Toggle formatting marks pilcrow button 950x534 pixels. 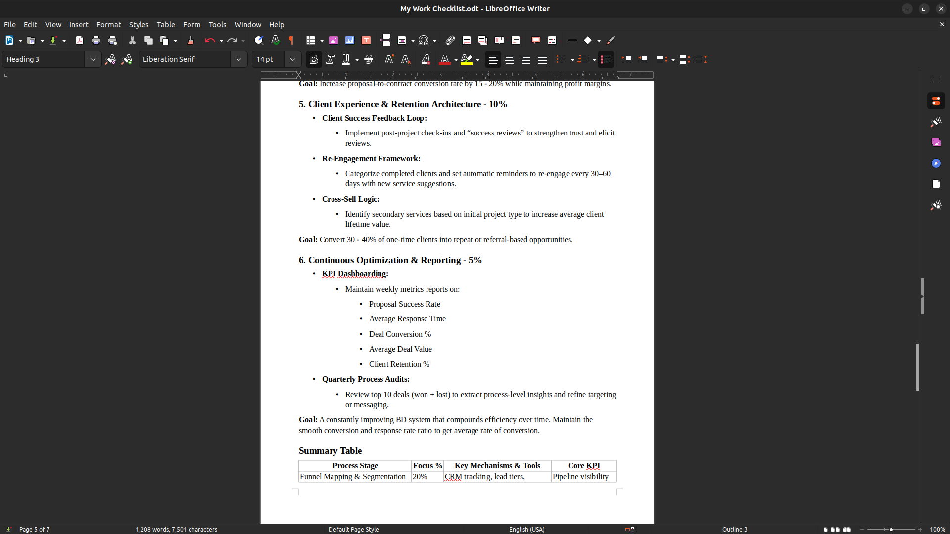point(291,41)
